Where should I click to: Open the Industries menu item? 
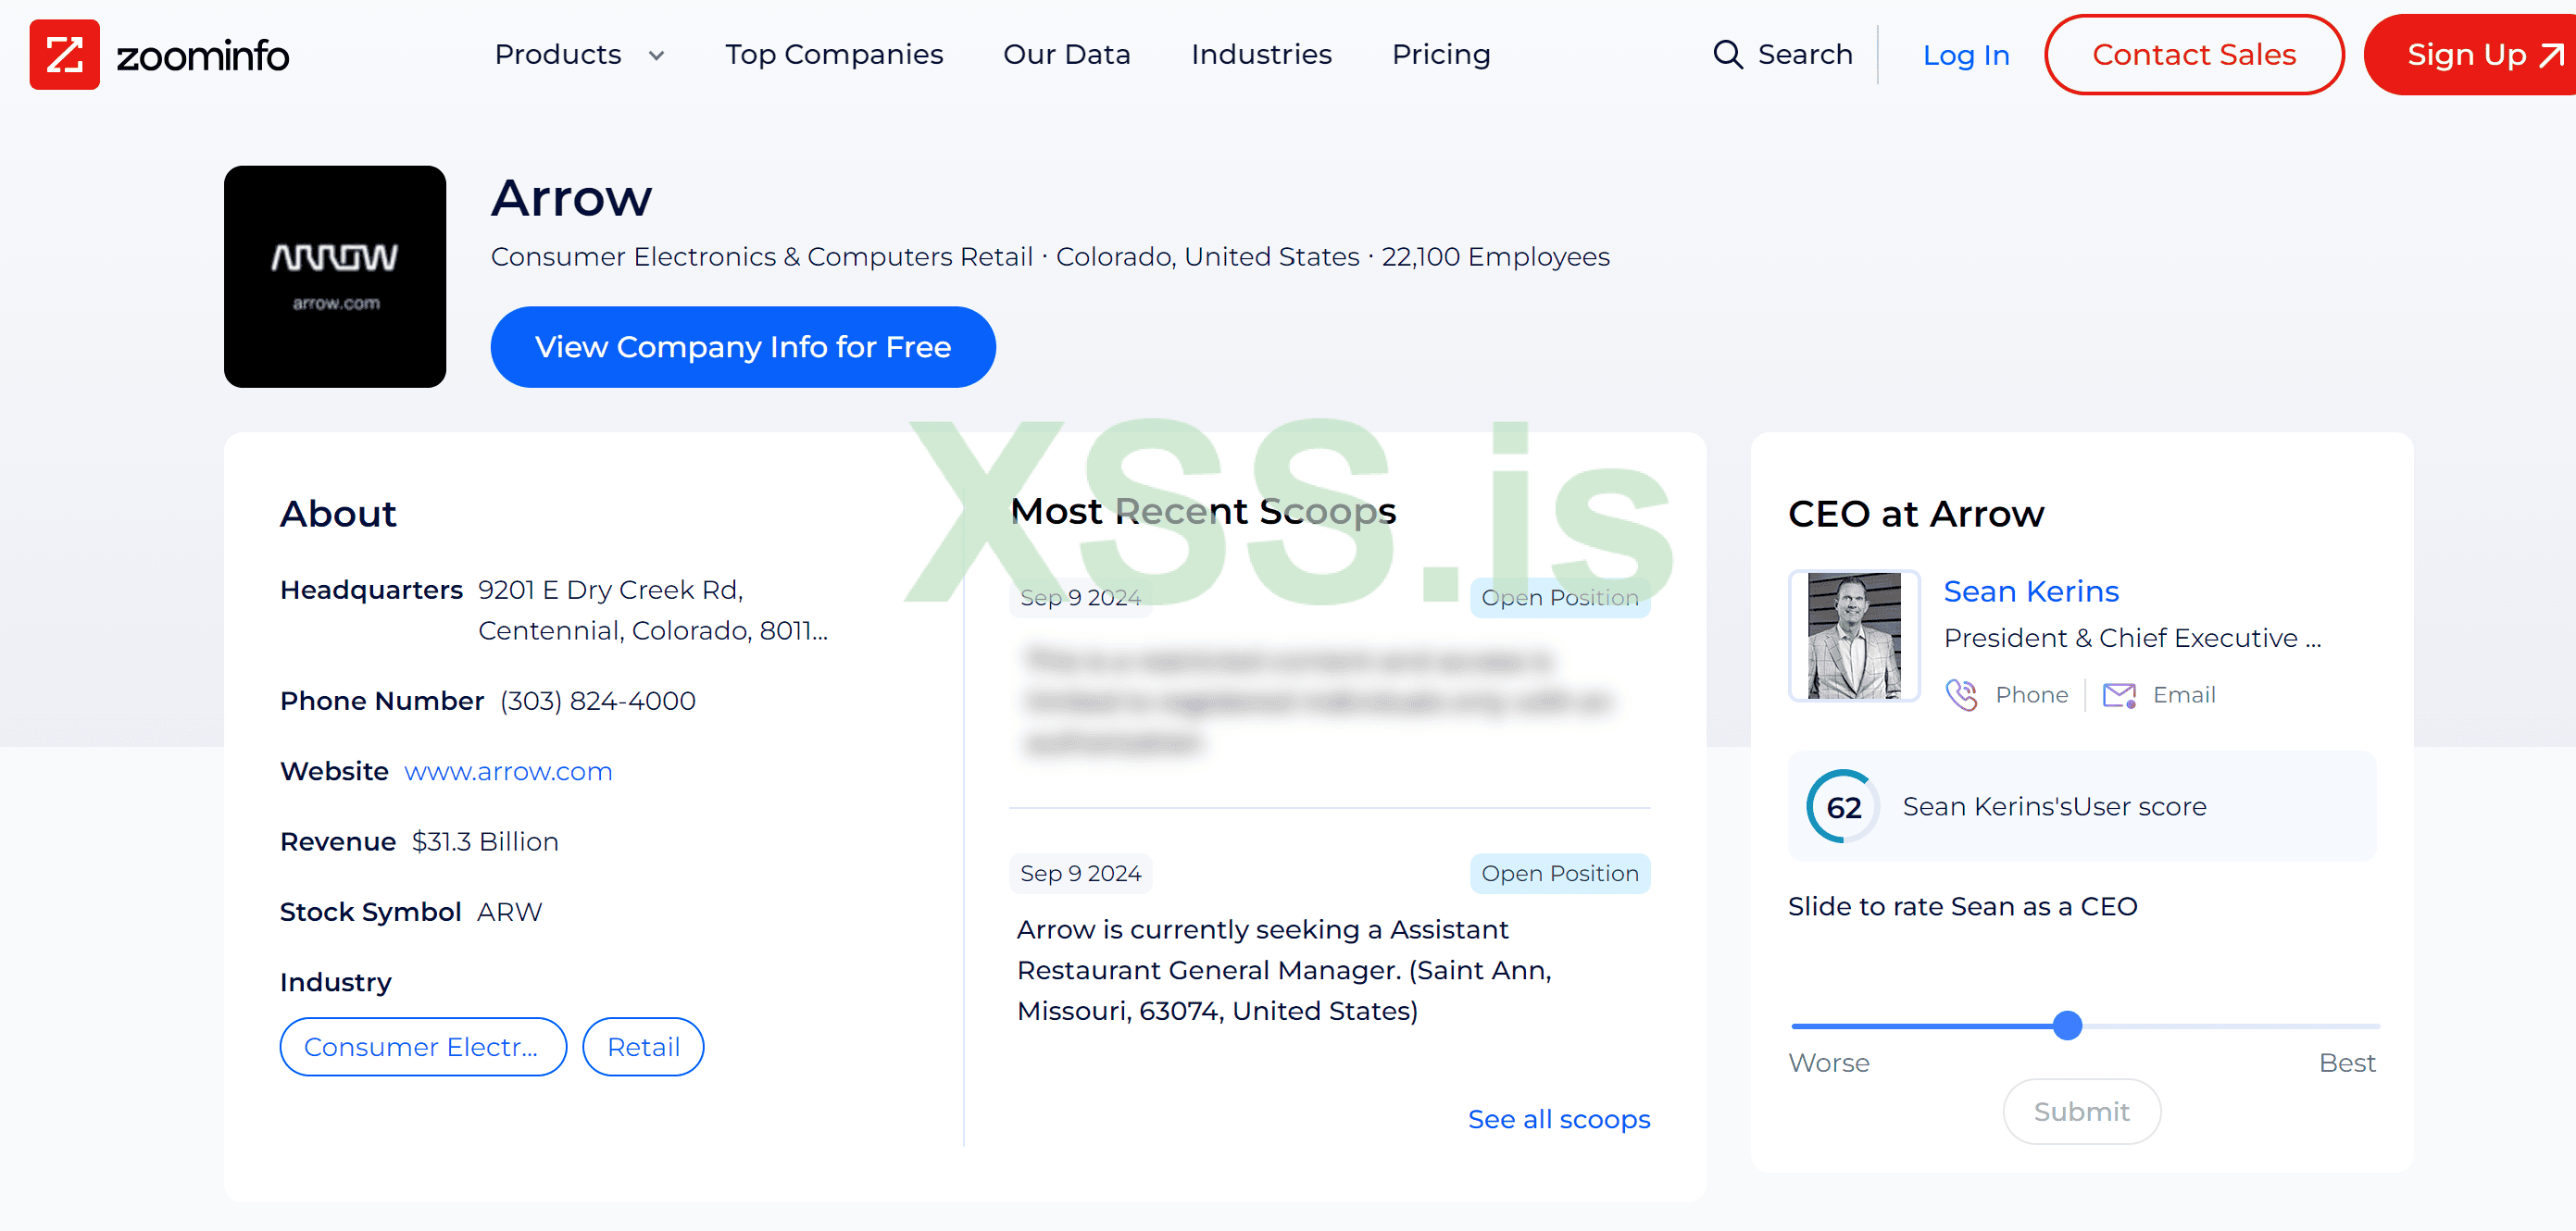click(x=1260, y=55)
